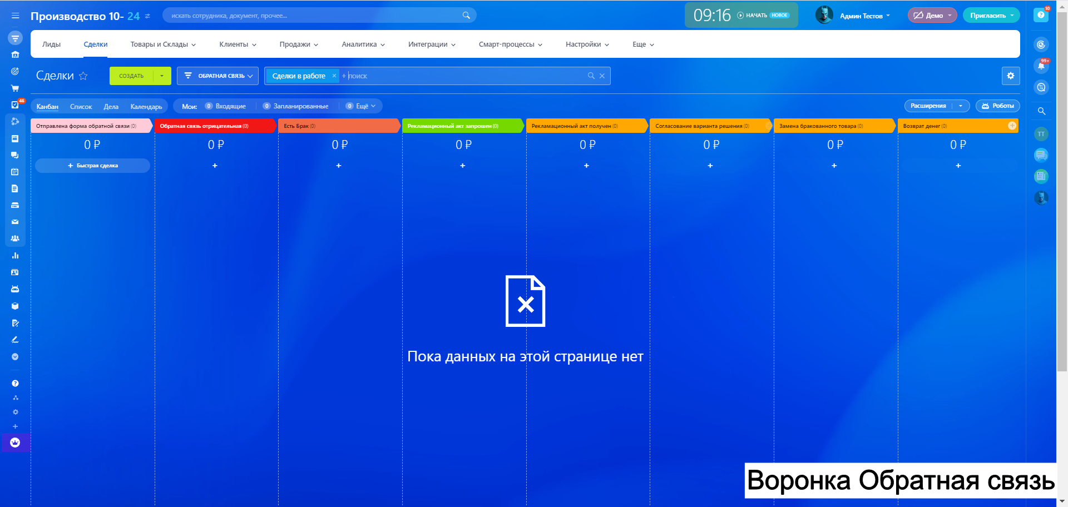
Task: Go to the 'Лиды' tab
Action: 51,44
